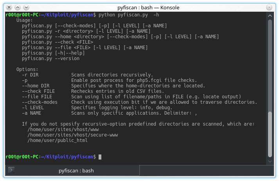This screenshot has width=279, height=181.
Task: Select the 'pyfiscan : bash' tab
Action: pyautogui.click(x=72, y=170)
